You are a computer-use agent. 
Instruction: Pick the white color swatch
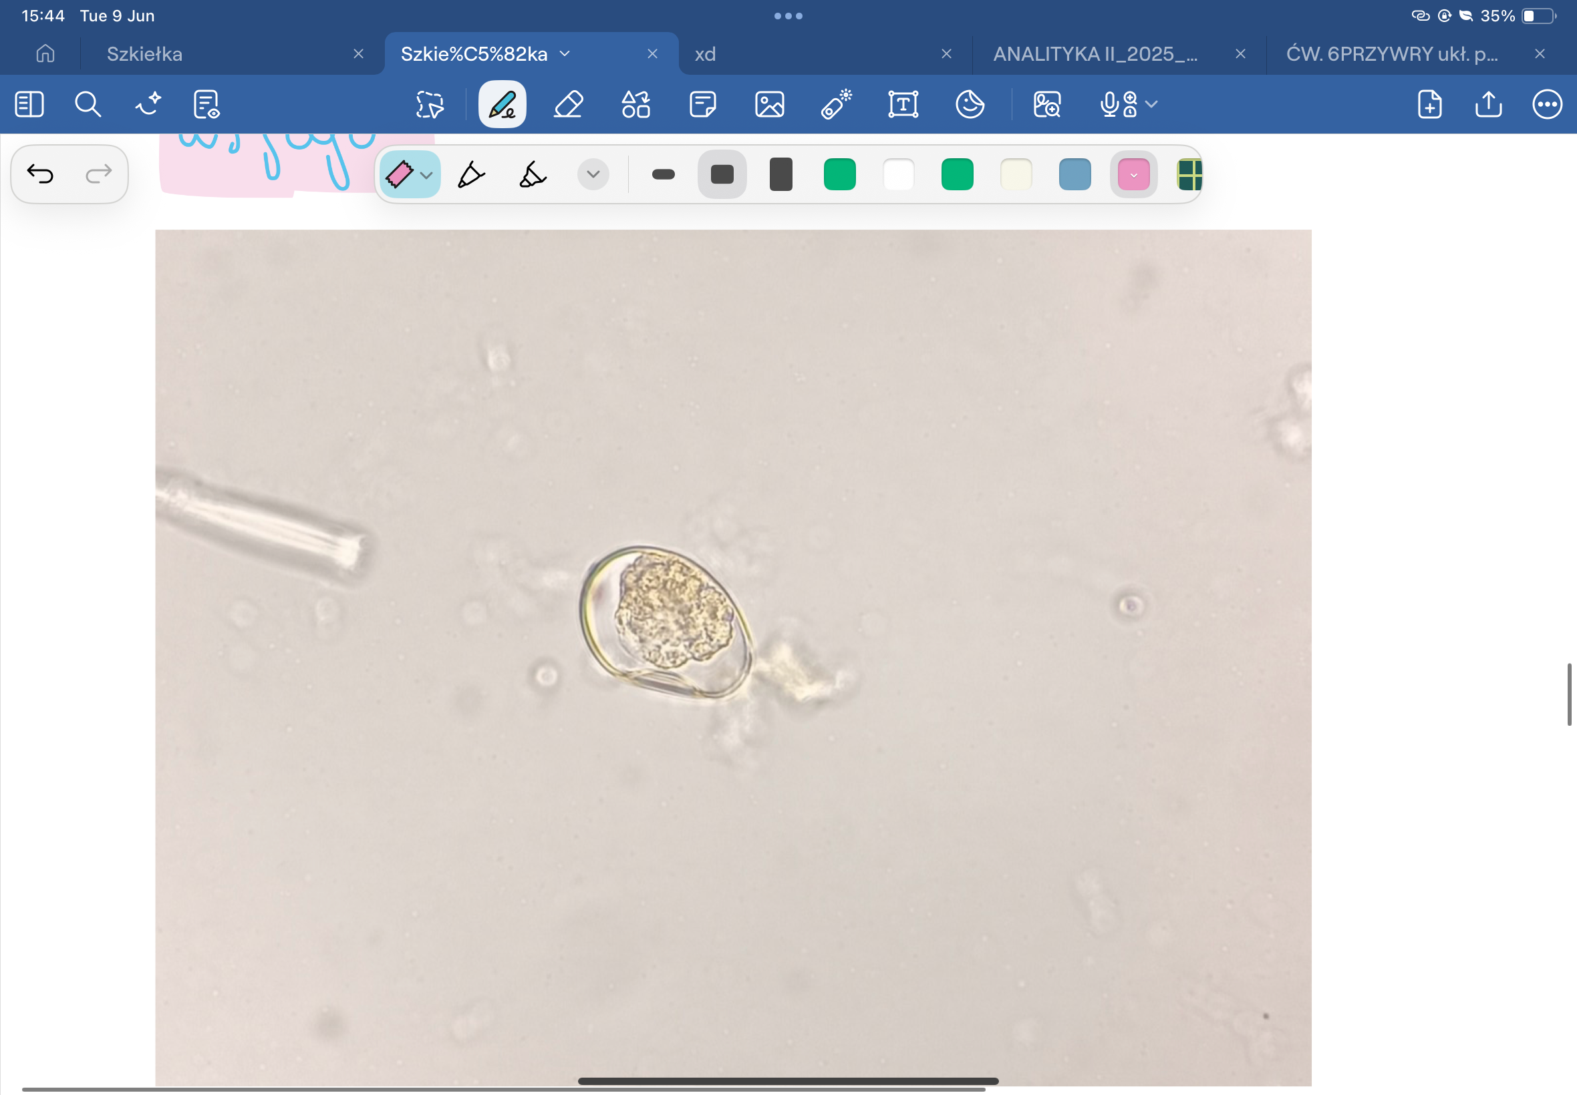pyautogui.click(x=899, y=174)
